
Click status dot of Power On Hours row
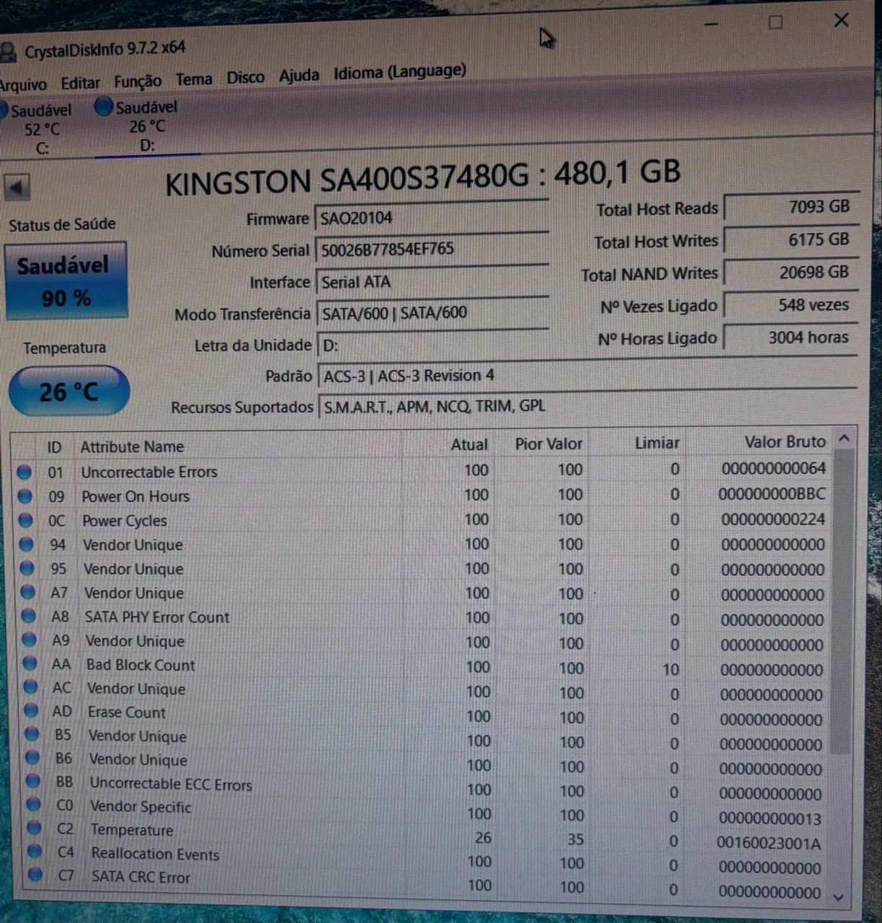coord(24,496)
